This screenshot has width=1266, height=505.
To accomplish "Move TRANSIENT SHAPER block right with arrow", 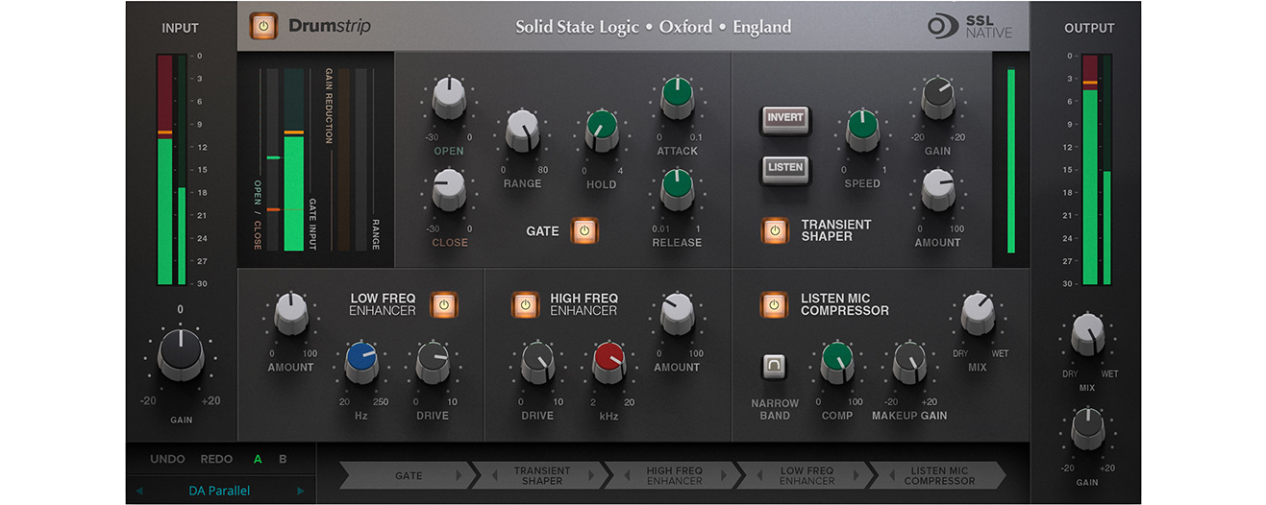I will 592,475.
